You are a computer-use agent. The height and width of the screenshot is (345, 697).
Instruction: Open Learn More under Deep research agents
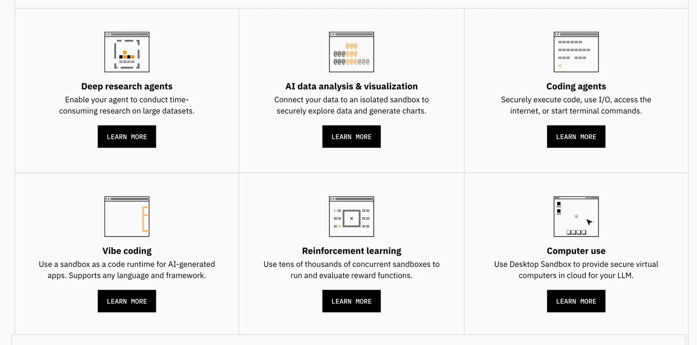click(127, 137)
